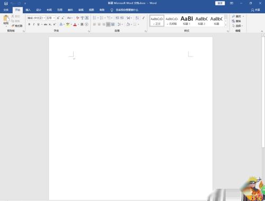Toggle show/hide paragraph marks
This screenshot has height=201, width=265.
point(144,18)
